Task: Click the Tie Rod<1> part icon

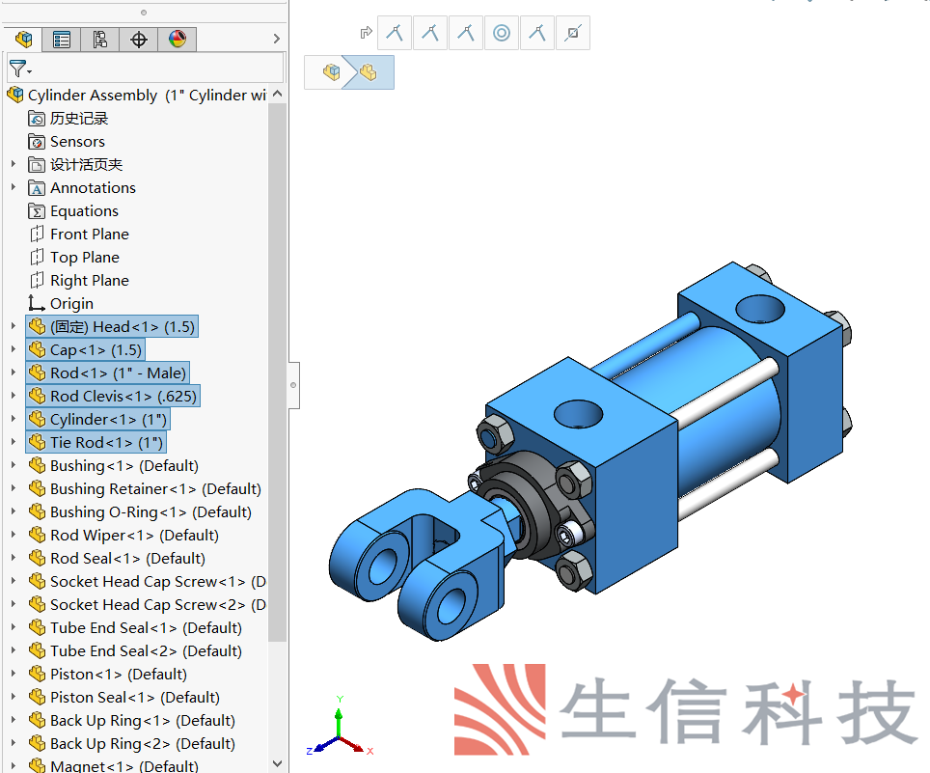Action: pos(38,442)
